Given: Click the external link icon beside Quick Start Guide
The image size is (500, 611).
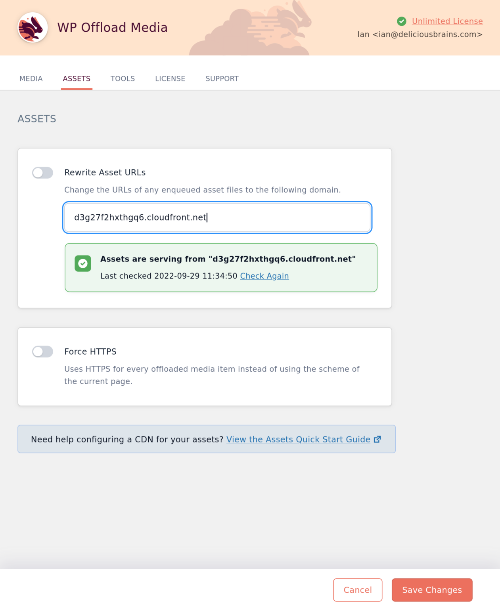Looking at the screenshot, I should (x=377, y=439).
